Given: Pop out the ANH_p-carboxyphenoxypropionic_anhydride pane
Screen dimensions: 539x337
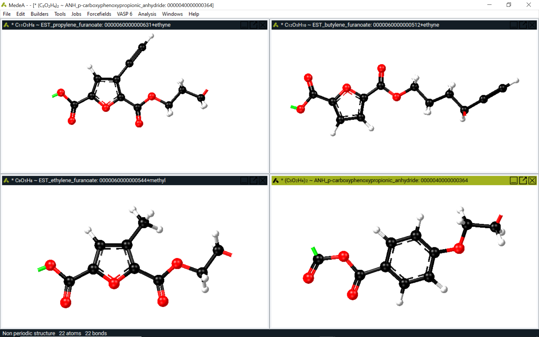Looking at the screenshot, I should coord(523,181).
